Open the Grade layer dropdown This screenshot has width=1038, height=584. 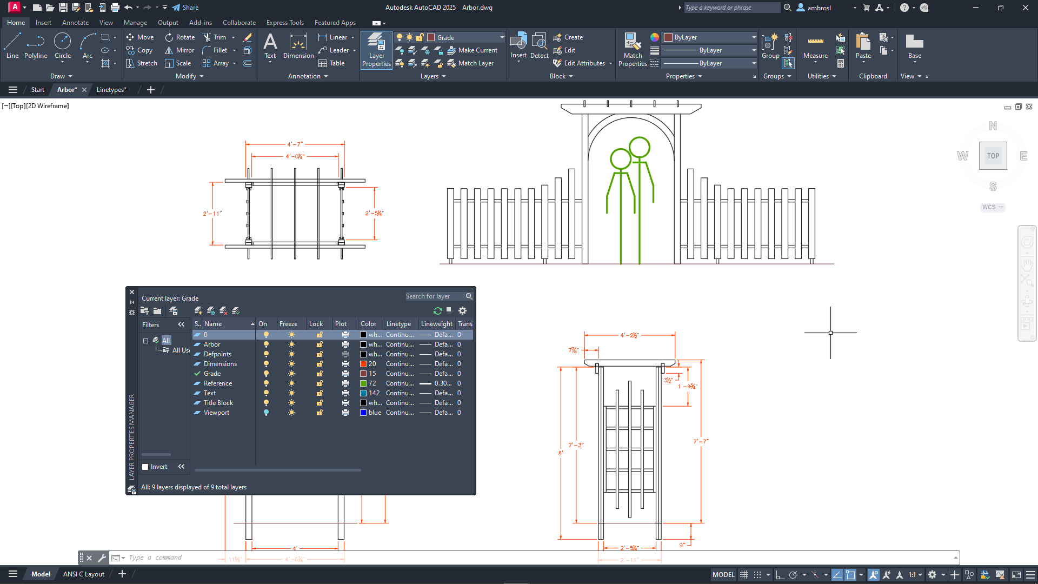[502, 37]
